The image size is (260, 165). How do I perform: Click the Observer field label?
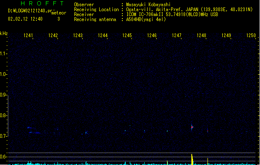point(84,5)
